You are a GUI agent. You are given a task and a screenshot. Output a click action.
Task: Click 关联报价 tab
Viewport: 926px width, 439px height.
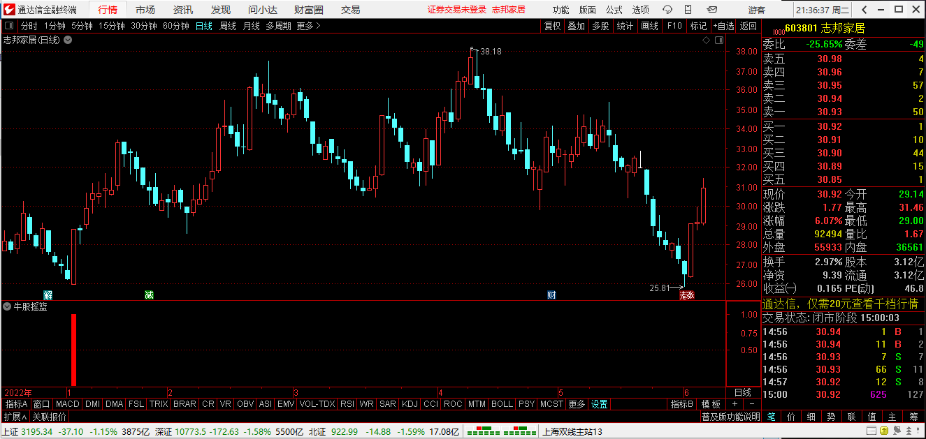tap(49, 417)
